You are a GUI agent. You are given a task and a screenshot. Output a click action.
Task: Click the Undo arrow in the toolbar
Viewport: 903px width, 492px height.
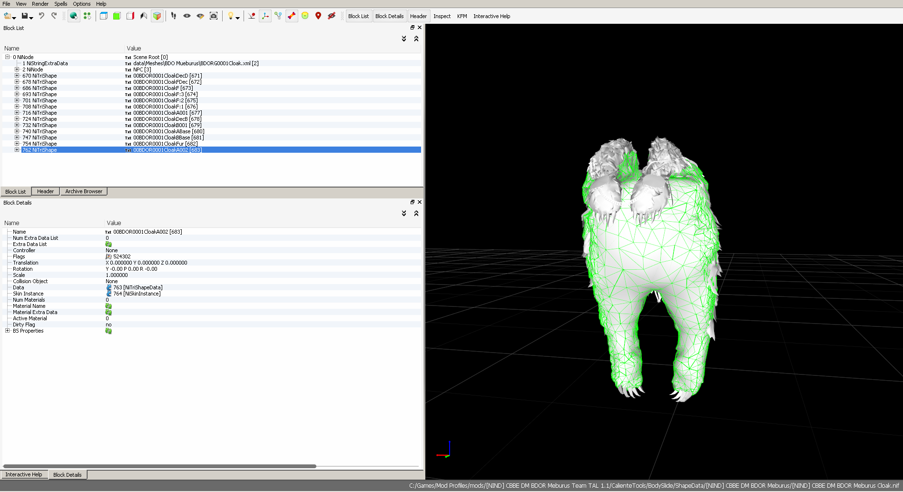pyautogui.click(x=41, y=16)
